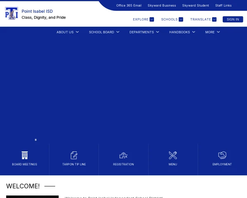Open the Employment handshake icon

pyautogui.click(x=222, y=155)
